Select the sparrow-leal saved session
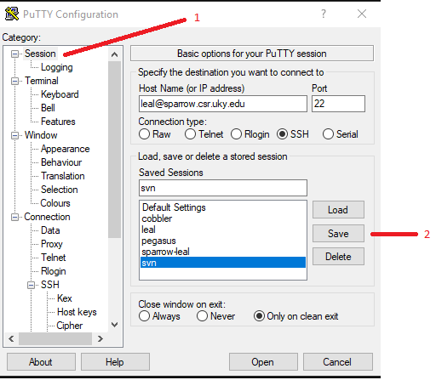 (x=223, y=252)
